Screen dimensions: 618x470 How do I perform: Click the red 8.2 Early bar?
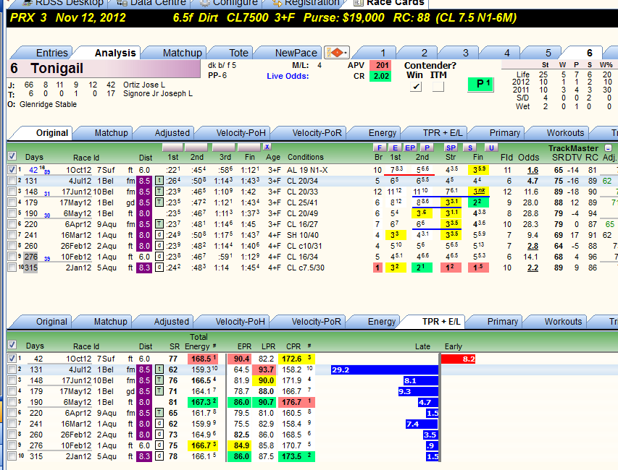tap(459, 359)
